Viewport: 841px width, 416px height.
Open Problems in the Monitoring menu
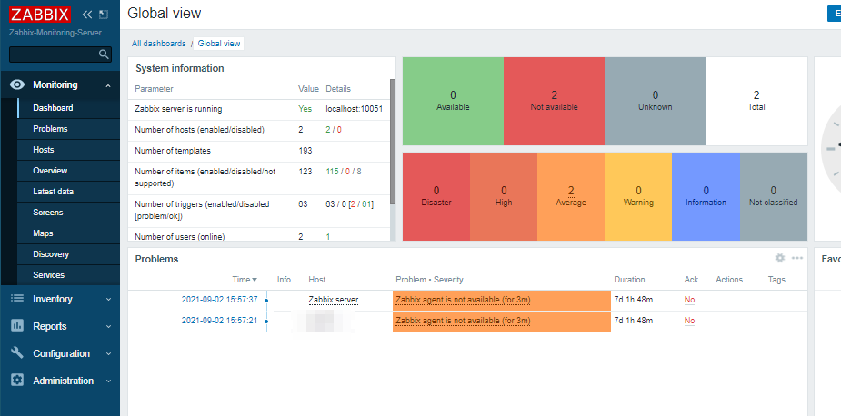pos(69,129)
